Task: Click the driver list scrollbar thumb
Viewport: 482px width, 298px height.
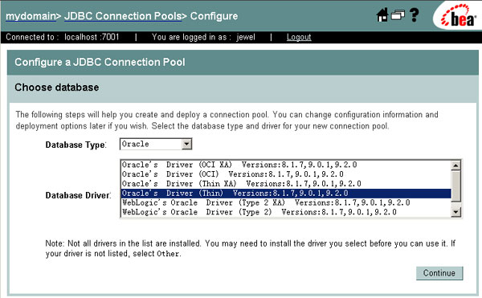Action: (455, 186)
